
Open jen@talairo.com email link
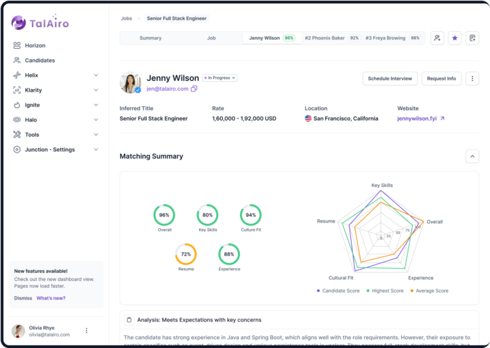(x=168, y=89)
